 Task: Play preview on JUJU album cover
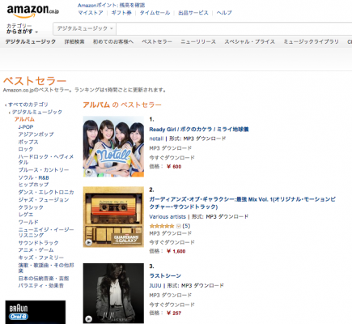[89, 319]
